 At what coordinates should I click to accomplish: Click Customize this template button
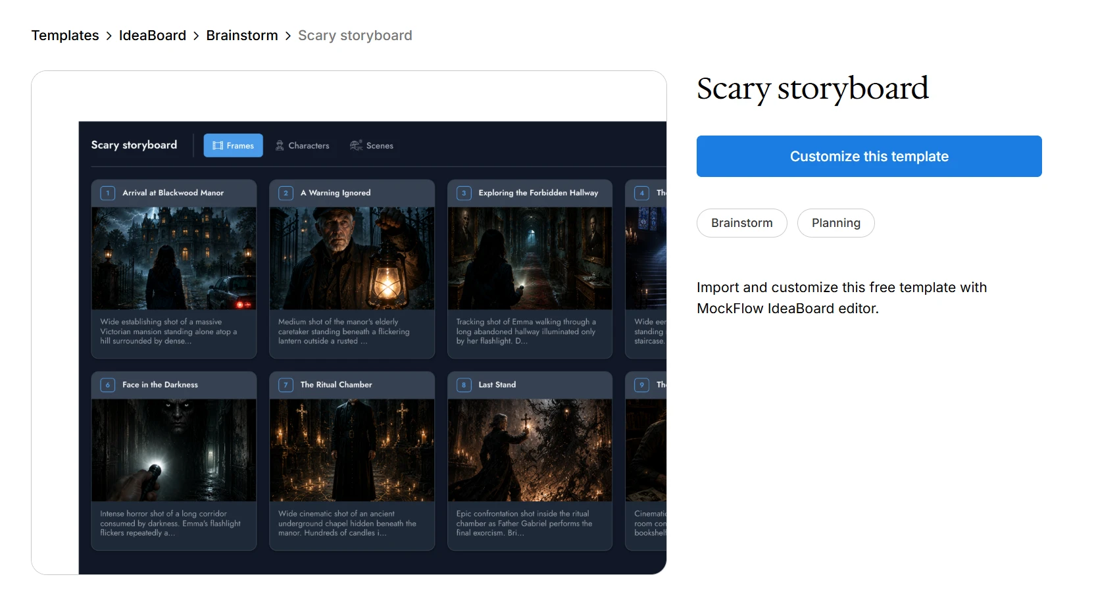coord(869,157)
